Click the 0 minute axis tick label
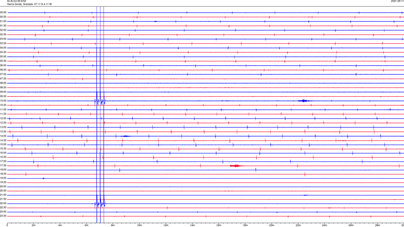The width and height of the screenshot is (404, 227). tap(7, 225)
